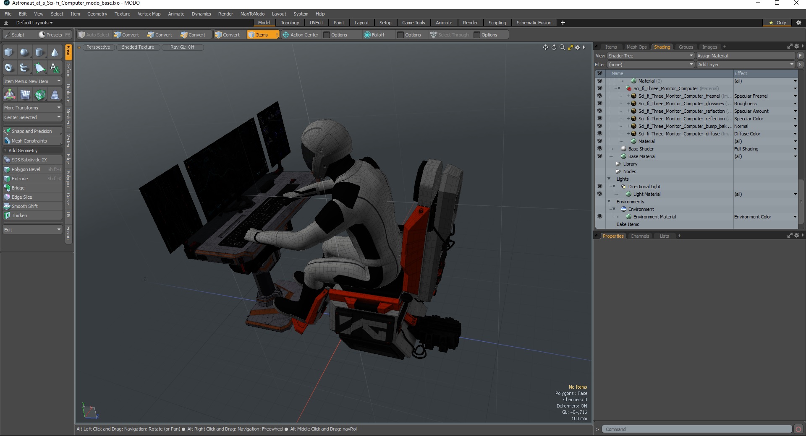Toggle visibility of Environment Material
The width and height of the screenshot is (806, 436).
click(599, 217)
